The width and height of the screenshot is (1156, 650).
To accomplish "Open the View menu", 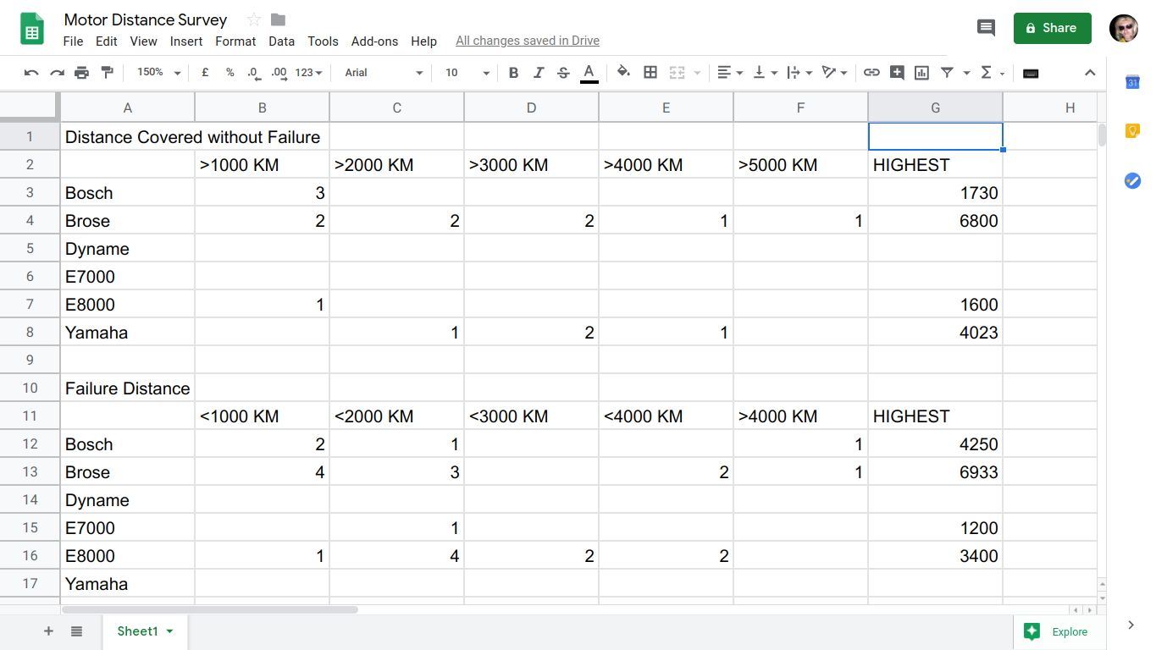I will click(143, 41).
